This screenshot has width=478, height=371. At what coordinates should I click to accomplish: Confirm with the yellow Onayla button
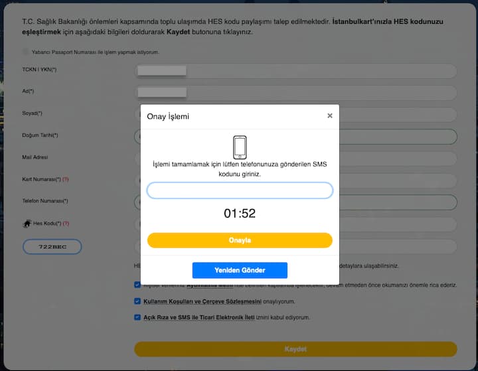point(240,240)
